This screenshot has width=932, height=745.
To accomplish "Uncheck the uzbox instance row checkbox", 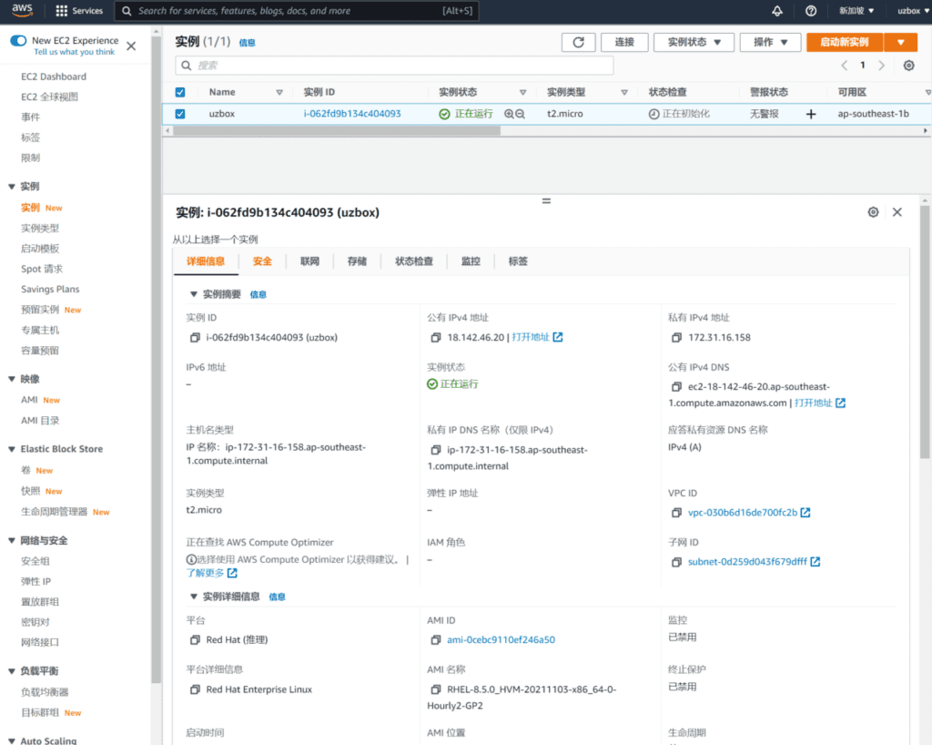I will (179, 114).
